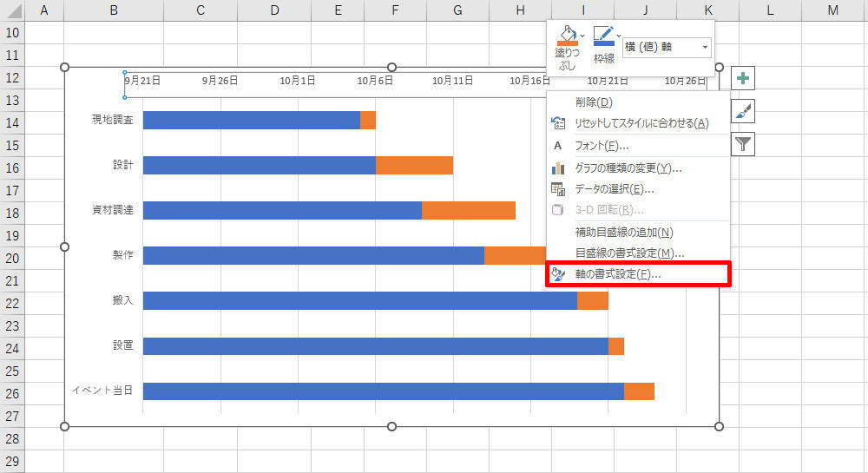Viewport: 868px width, 473px height.
Task: Select column M header
Action: pyautogui.click(x=833, y=10)
